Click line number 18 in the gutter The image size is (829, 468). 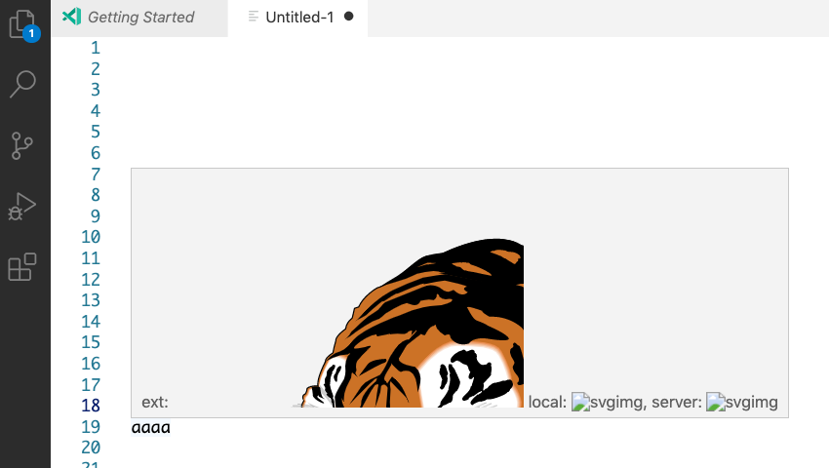click(x=91, y=406)
